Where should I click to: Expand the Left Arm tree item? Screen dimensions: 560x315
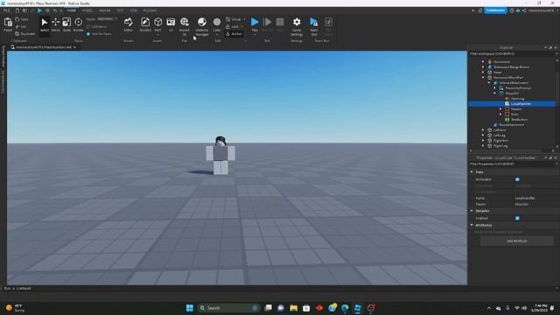tap(483, 130)
